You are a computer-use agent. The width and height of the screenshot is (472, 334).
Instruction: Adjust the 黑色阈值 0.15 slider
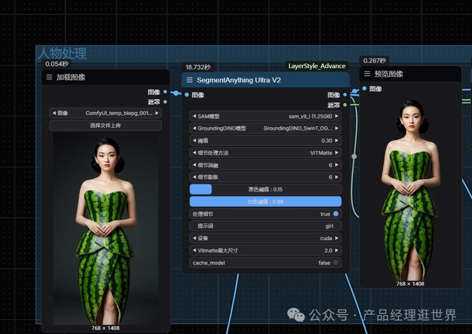[266, 189]
